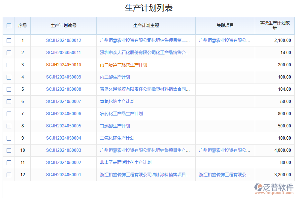
Task: Check the checkbox on the last row
Action: (x=9, y=175)
